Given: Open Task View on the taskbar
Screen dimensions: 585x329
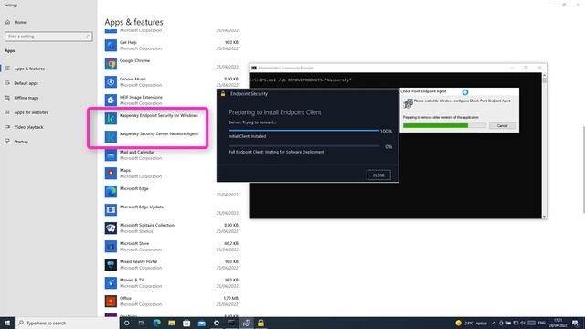Looking at the screenshot, I should [x=142, y=323].
